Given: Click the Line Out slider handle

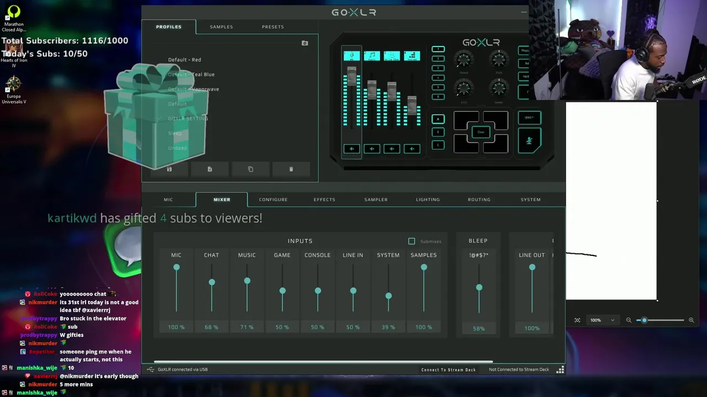Looking at the screenshot, I should pos(532,267).
